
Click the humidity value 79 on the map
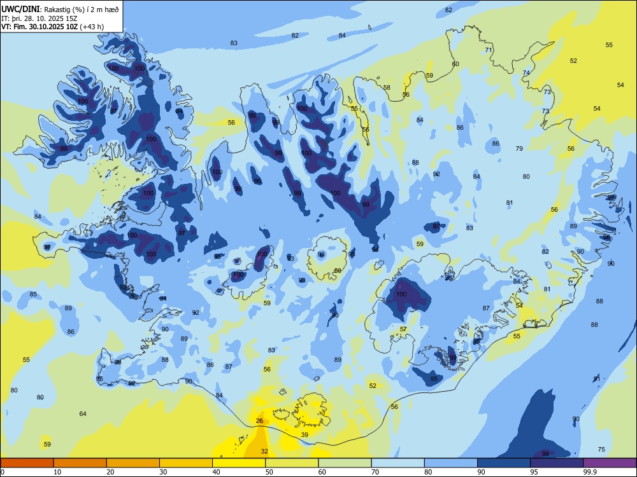[x=519, y=148]
